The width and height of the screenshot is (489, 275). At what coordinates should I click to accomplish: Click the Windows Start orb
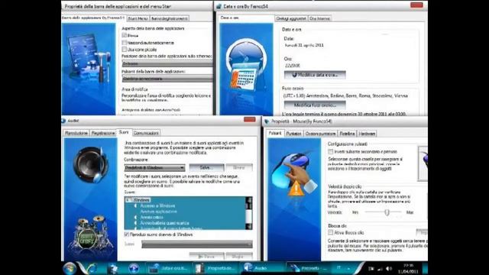pos(70,268)
